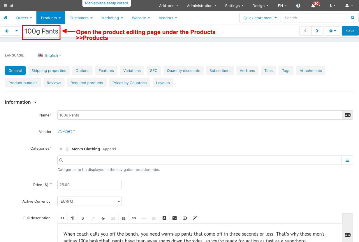
Task: Click the bold icon in description editor
Action: point(83,218)
